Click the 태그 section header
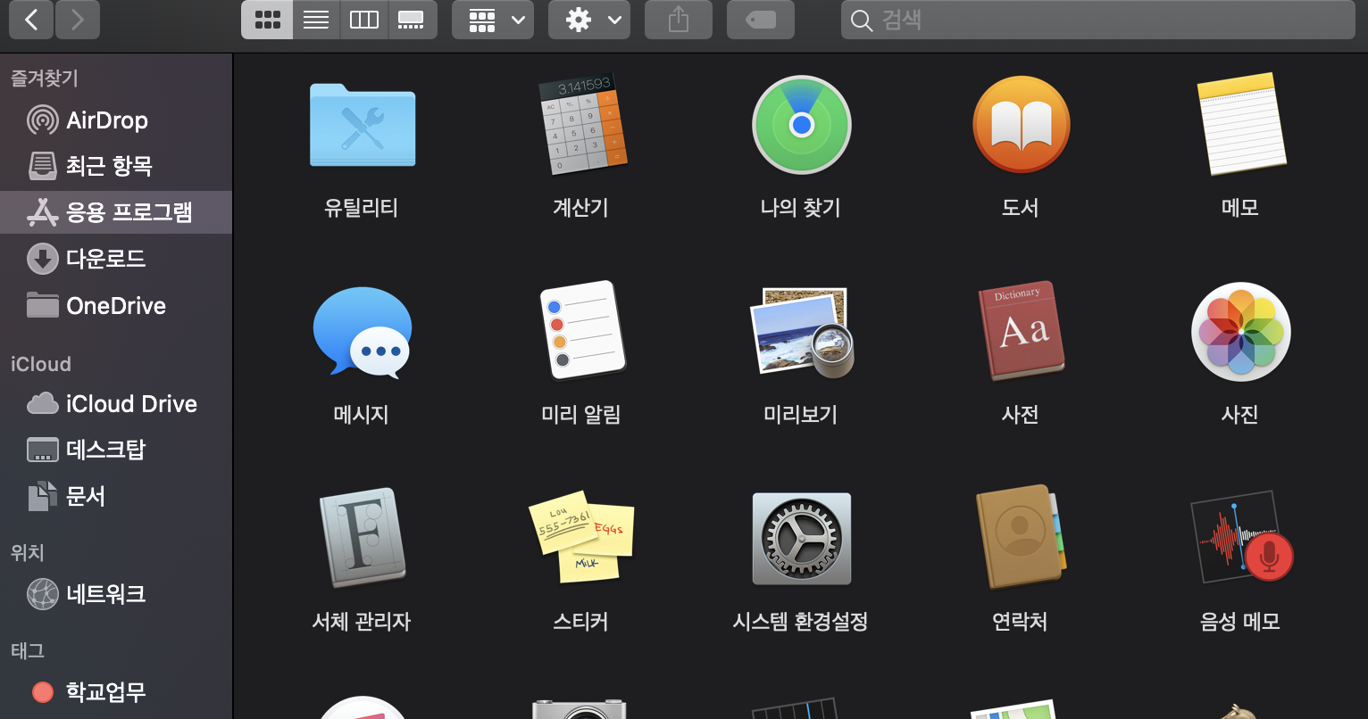 (28, 650)
